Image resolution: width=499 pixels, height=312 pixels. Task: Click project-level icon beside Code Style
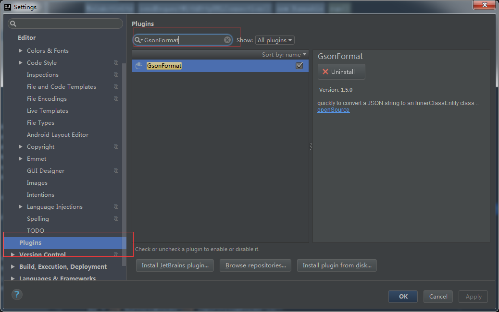[116, 63]
